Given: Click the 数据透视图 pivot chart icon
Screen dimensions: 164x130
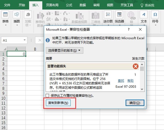Looking at the screenshot, I should click(79, 16).
